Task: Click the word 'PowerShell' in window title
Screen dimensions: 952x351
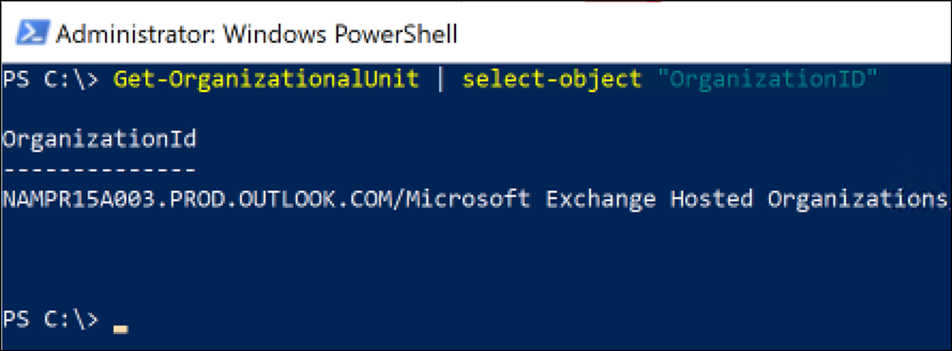Action: (x=394, y=34)
